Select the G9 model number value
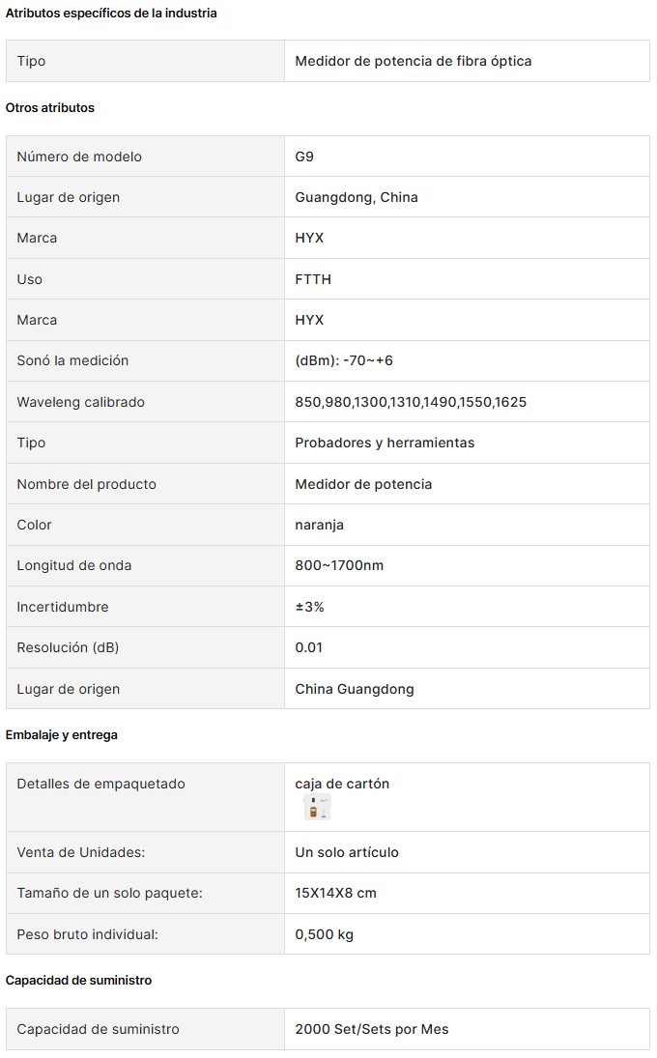657x1058 pixels. (x=304, y=157)
